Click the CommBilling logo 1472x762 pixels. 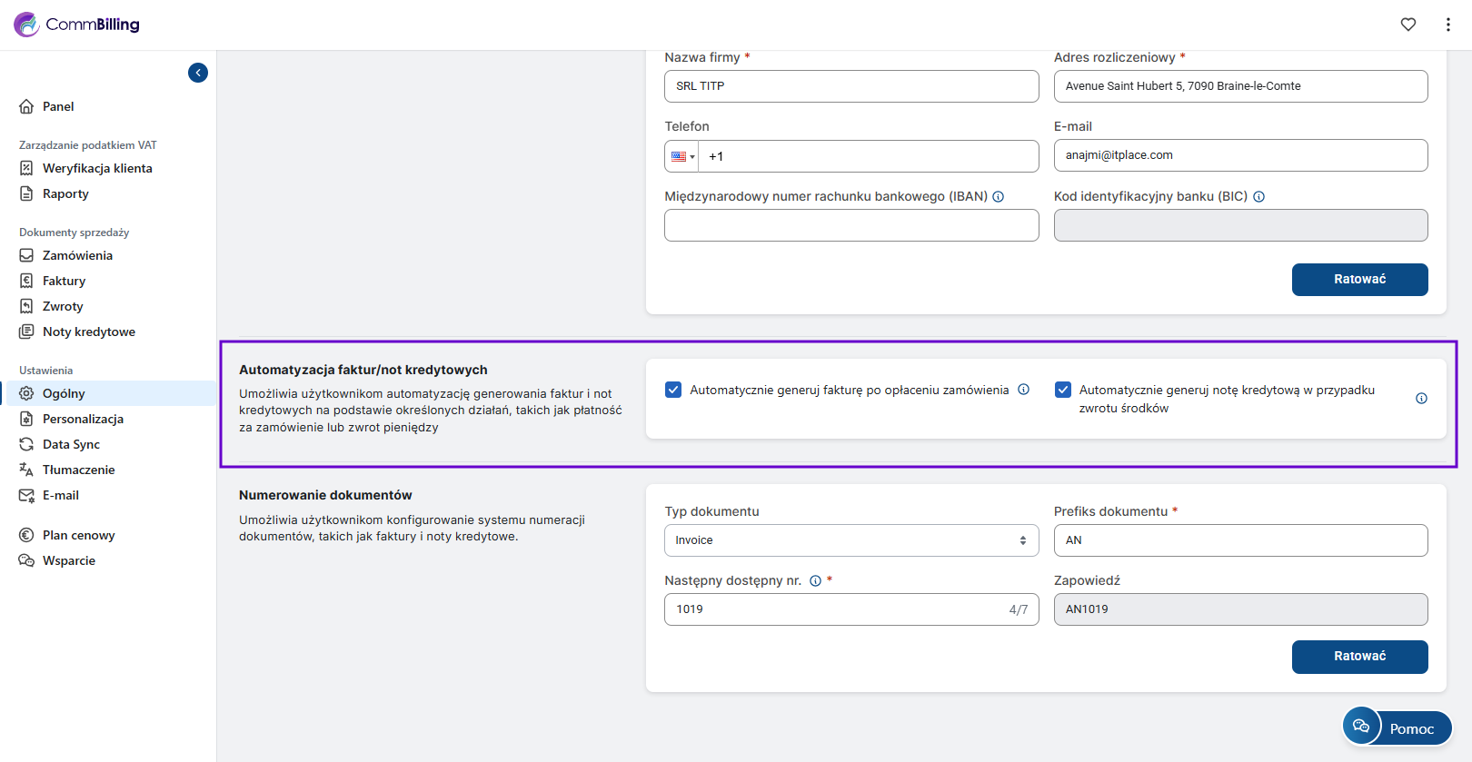tap(77, 25)
